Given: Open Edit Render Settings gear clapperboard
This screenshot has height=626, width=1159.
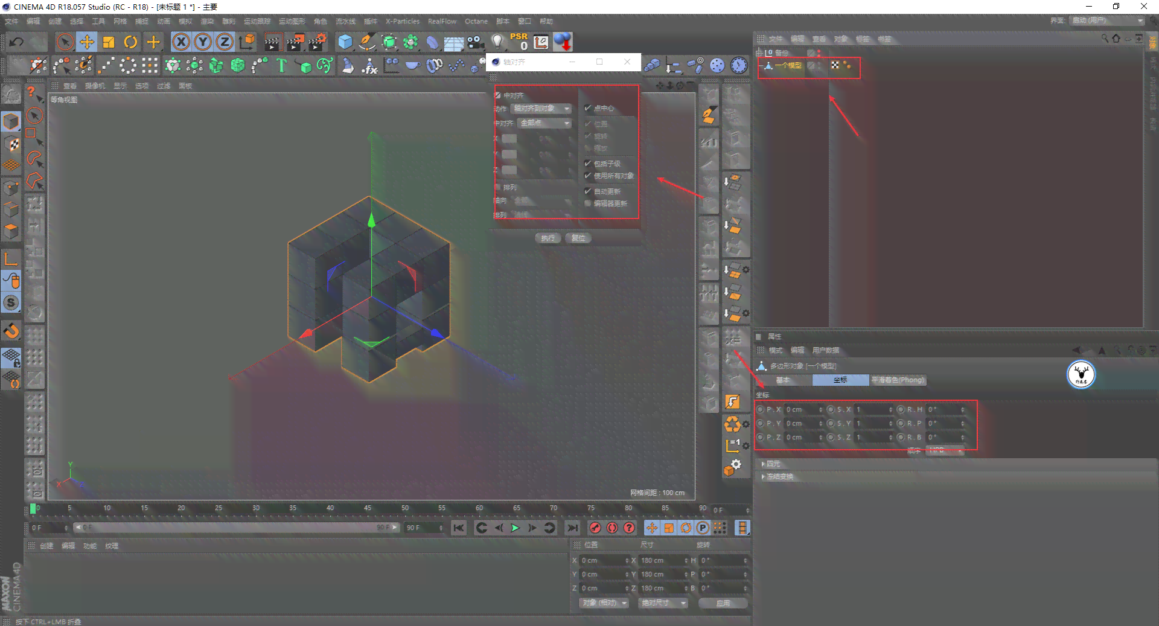Looking at the screenshot, I should [318, 42].
